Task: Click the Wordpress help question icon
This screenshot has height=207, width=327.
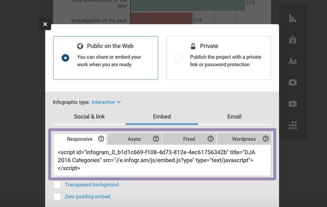Action: click(x=266, y=139)
